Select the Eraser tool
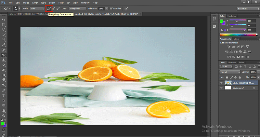Screen dimensions: 260x137 [x=4, y=70]
